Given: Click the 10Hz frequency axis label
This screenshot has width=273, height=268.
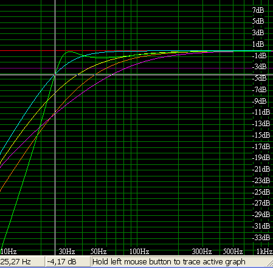Looking at the screenshot, I should [x=9, y=252].
